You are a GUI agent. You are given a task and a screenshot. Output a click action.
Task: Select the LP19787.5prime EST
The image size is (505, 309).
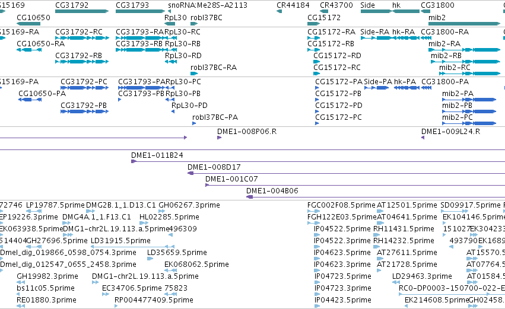coord(34,211)
